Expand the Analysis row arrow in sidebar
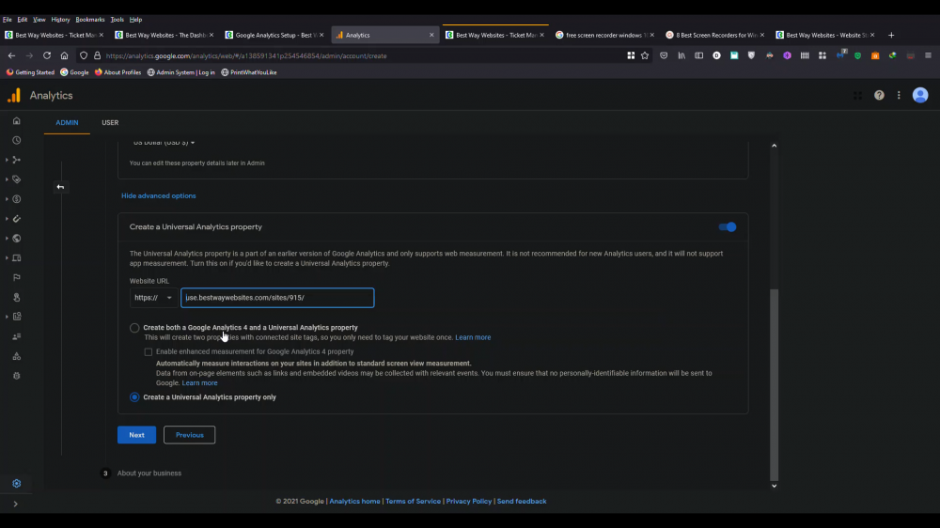This screenshot has width=940, height=528. [7, 317]
